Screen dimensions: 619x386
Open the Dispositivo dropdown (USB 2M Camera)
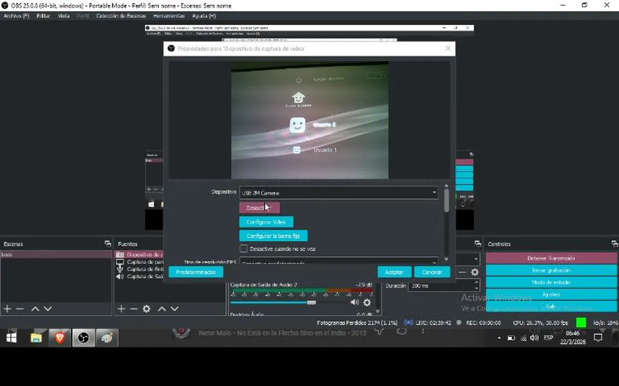[339, 192]
